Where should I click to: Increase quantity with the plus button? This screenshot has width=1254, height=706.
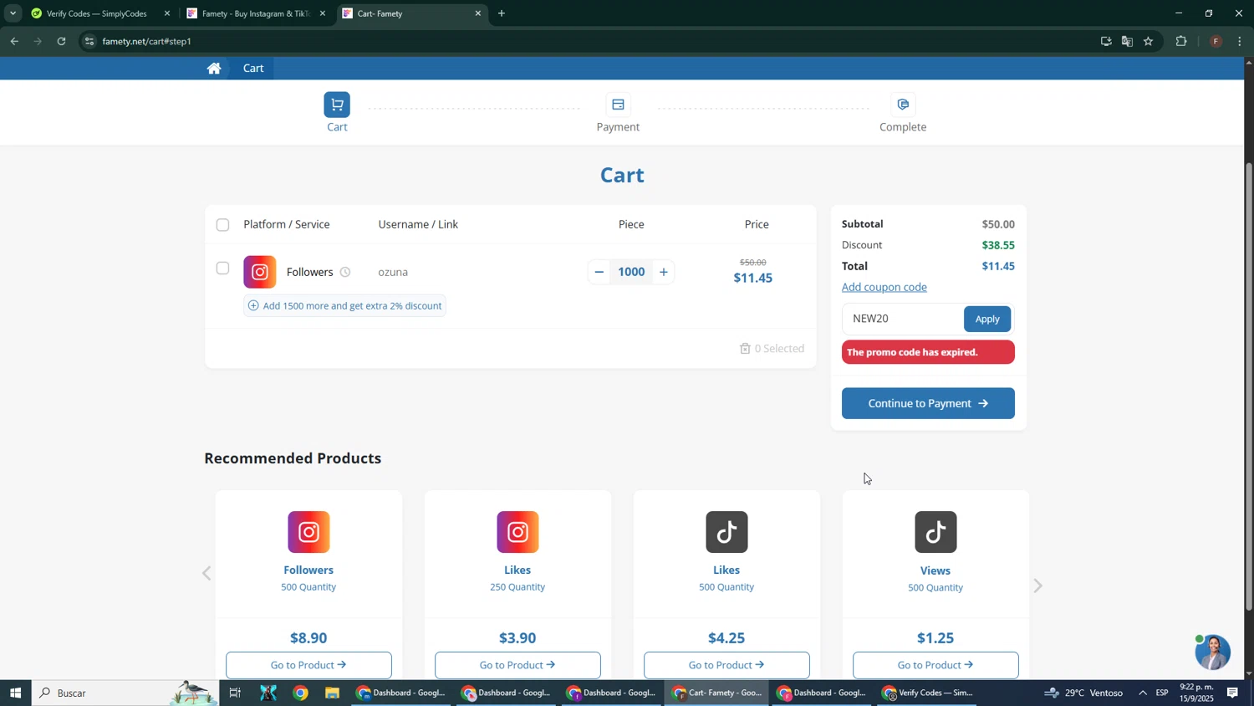(x=664, y=272)
